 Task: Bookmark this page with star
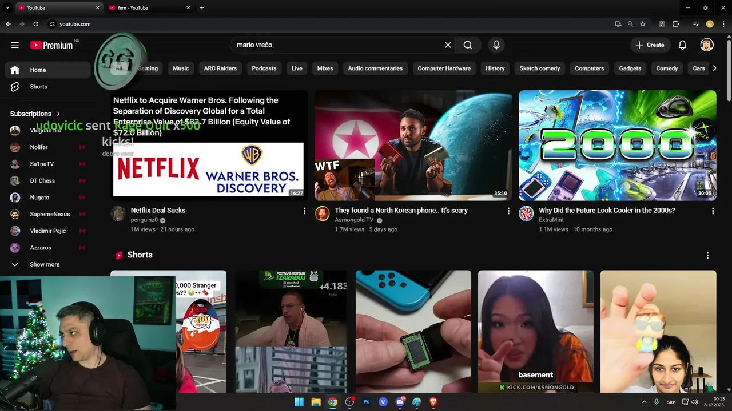point(643,24)
